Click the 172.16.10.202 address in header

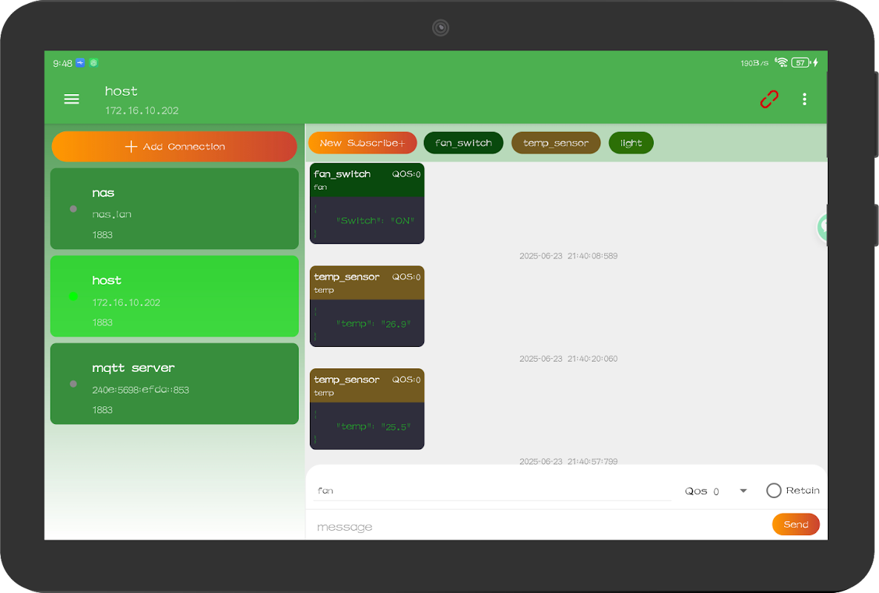click(x=142, y=110)
